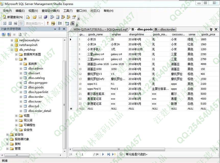Open the Template Explorer icon

click(68, 17)
